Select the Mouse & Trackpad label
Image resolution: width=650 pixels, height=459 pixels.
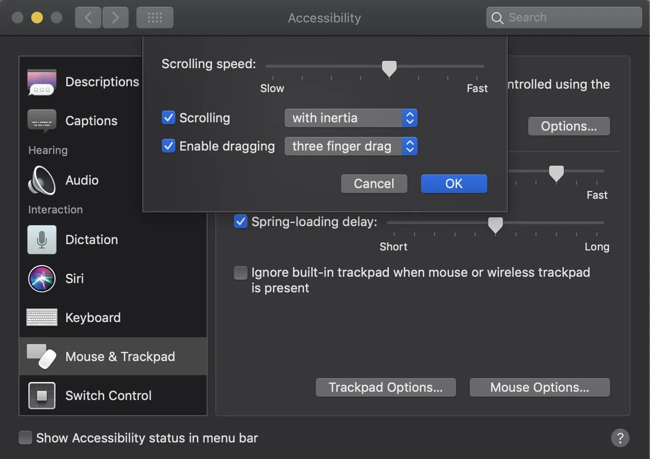120,357
